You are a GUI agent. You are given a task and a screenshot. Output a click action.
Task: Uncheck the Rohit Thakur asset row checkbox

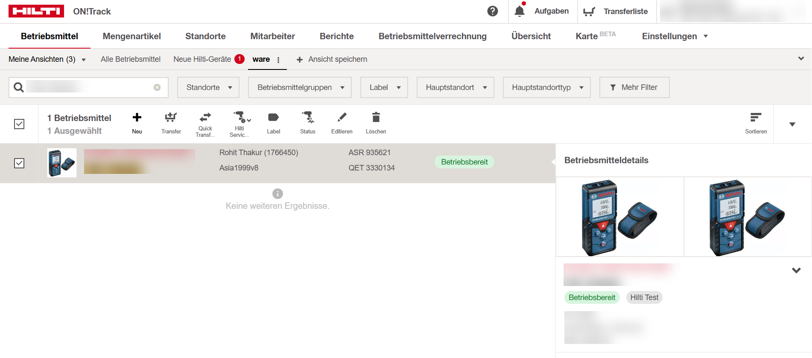pyautogui.click(x=19, y=163)
